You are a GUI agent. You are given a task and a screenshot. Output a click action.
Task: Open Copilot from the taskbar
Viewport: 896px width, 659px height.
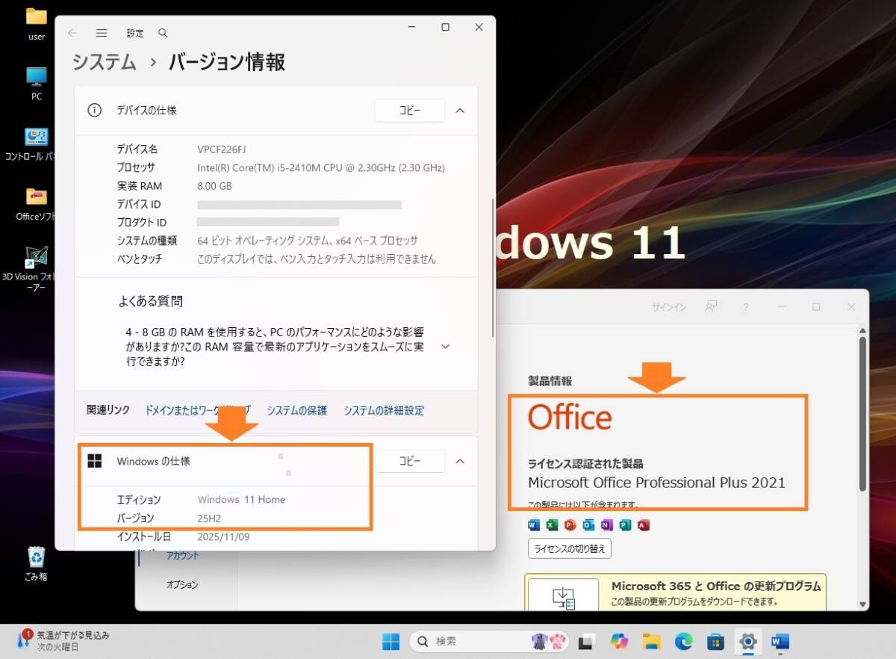619,640
